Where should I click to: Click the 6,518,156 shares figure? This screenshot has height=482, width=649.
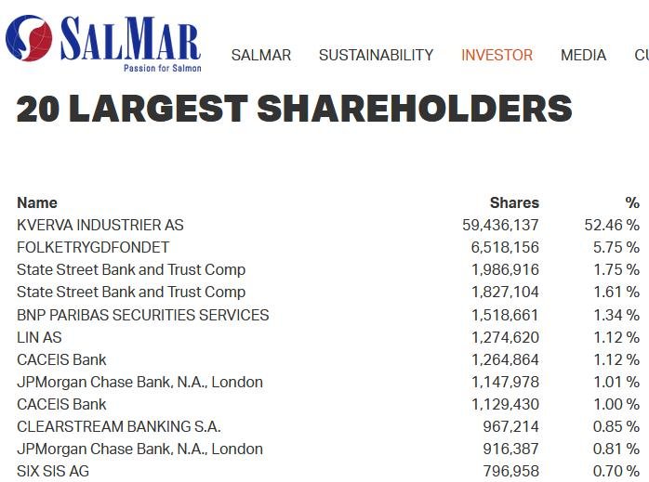505,247
